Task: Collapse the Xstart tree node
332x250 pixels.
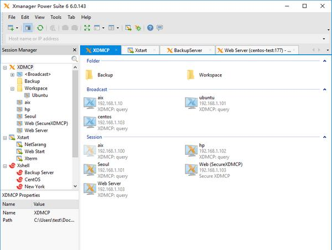Action: click(5, 138)
